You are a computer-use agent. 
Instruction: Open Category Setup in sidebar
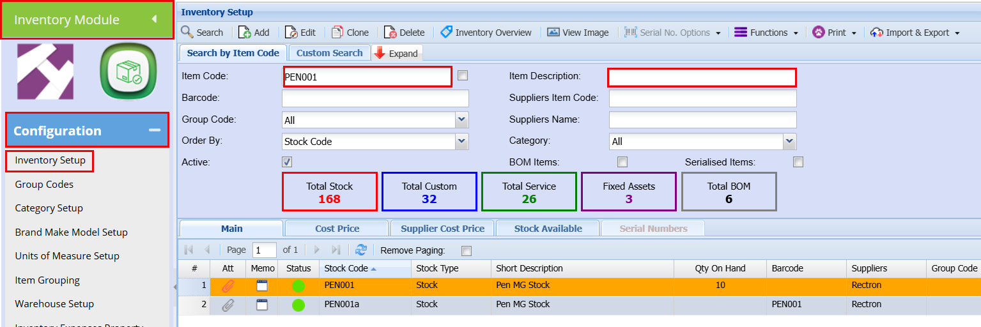click(49, 208)
